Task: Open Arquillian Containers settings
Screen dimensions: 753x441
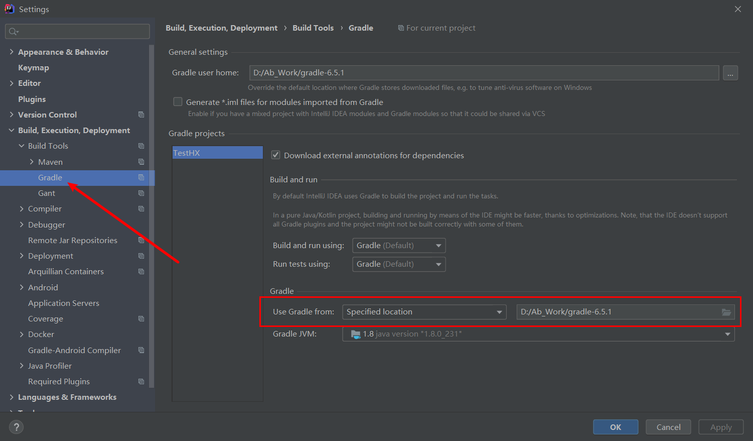Action: (66, 271)
